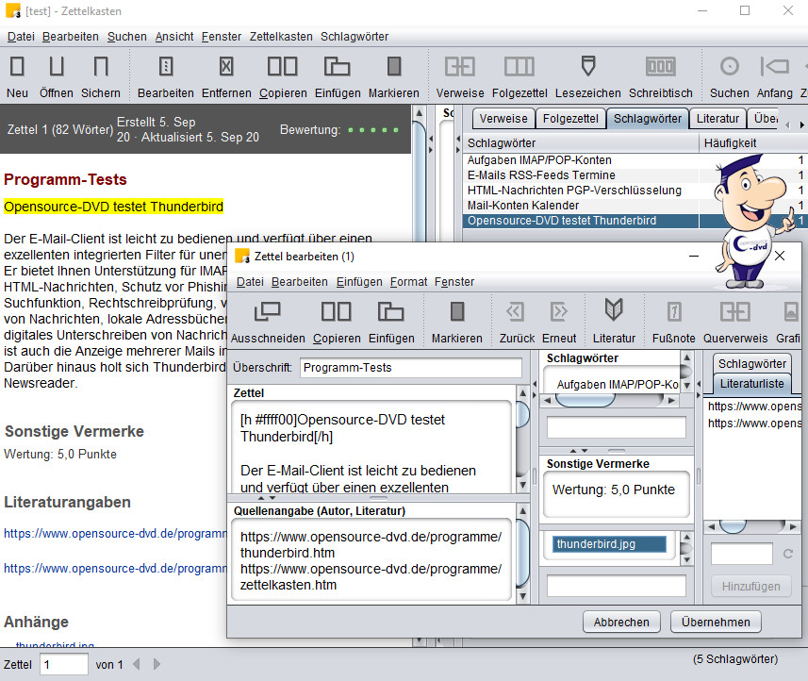Switch to the Folgezettel tab
The height and width of the screenshot is (681, 808).
pos(570,119)
